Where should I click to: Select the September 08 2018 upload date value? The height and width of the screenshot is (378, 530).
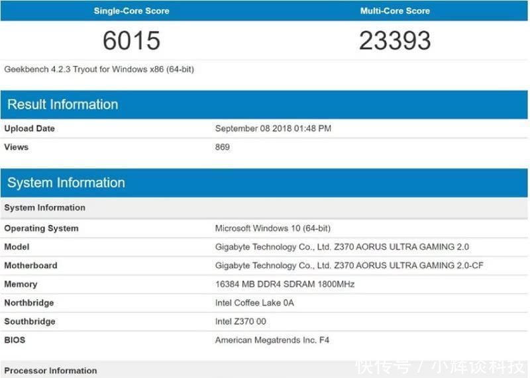pos(273,128)
